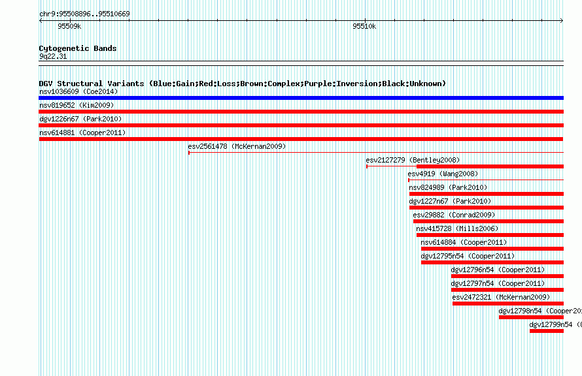
Task: Select nsv614884 (Cooper2011) label
Action: [x=464, y=242]
